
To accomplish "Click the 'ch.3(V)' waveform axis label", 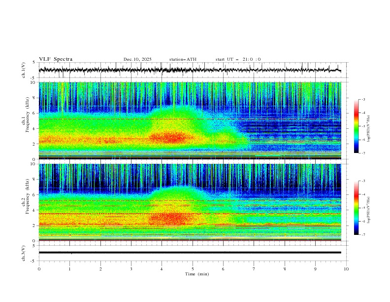I will (24, 253).
